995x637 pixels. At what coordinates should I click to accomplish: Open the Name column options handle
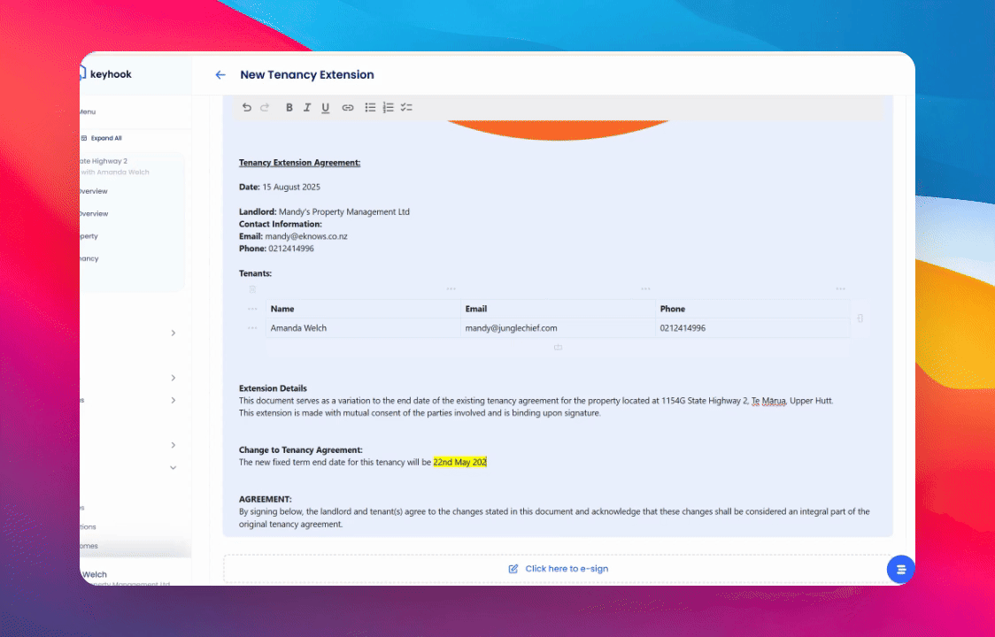[451, 288]
